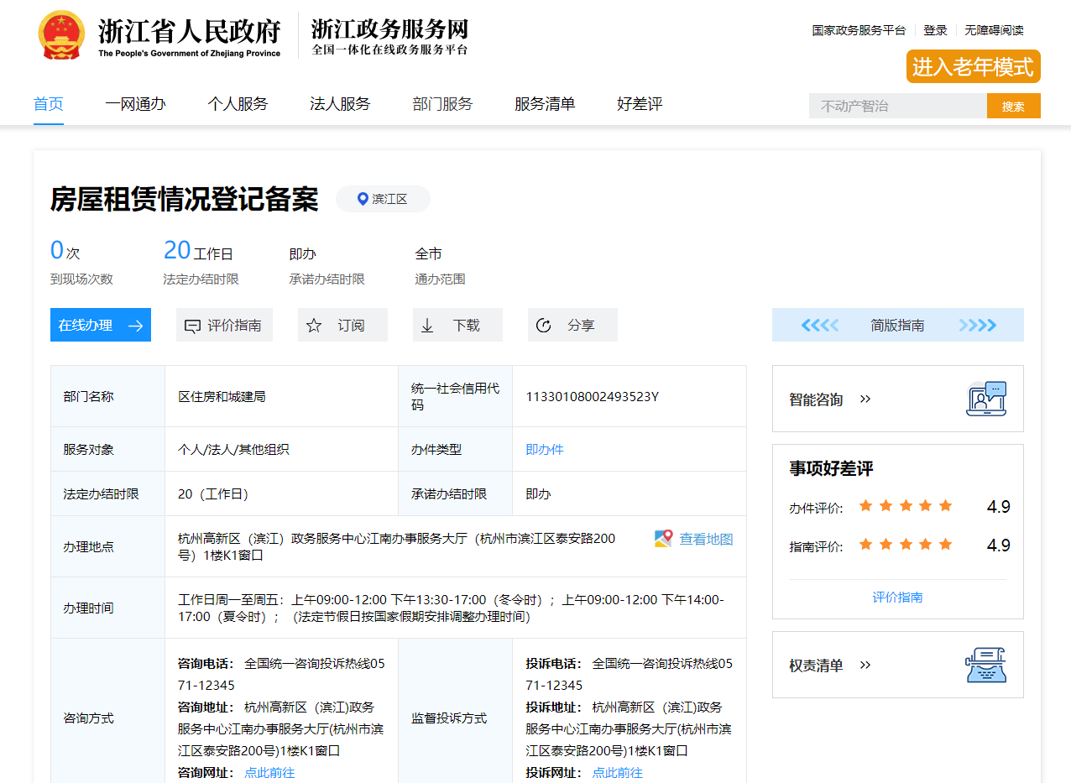
Task: Click the comment icon beside 评价指南
Action: 192,326
